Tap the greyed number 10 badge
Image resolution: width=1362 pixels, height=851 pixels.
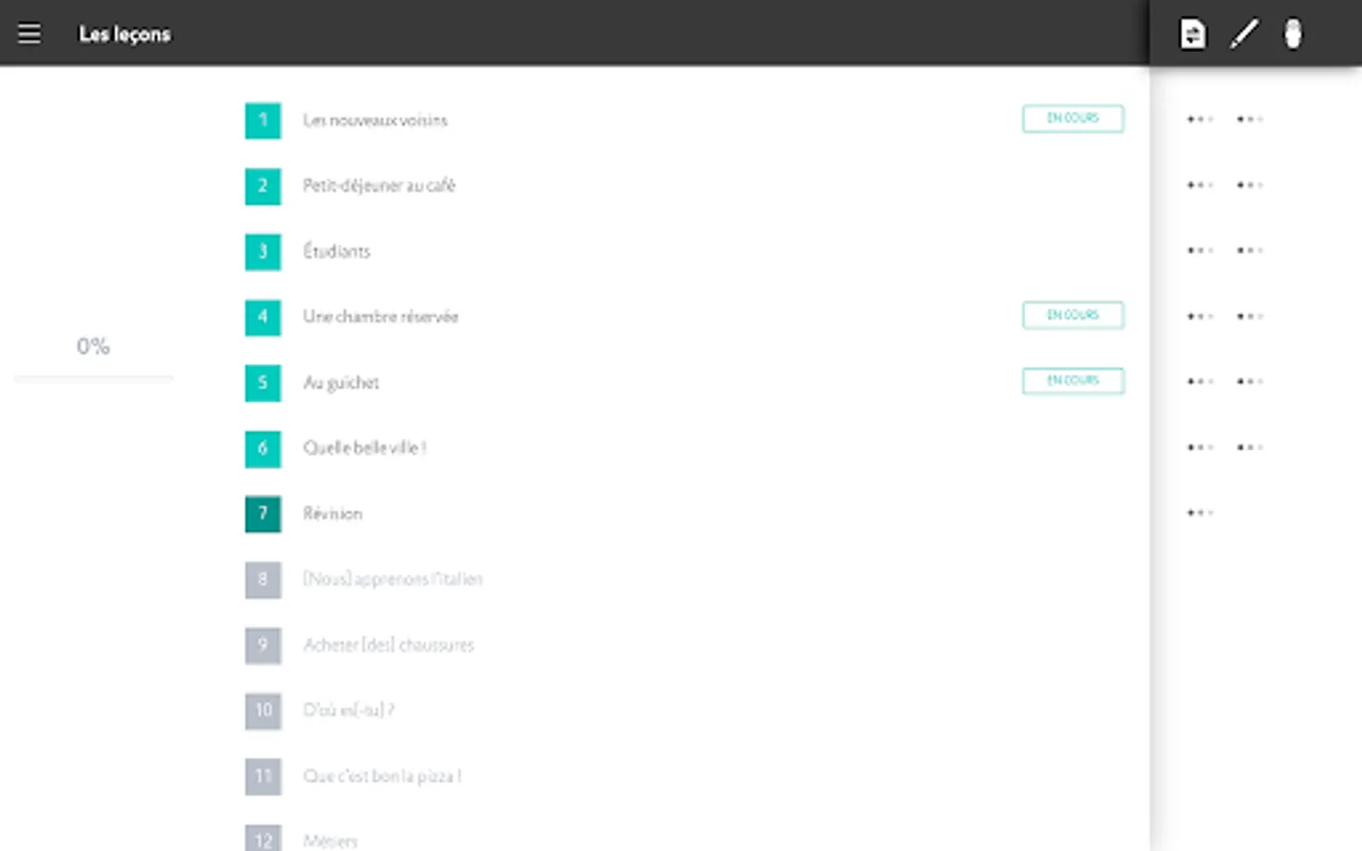263,710
